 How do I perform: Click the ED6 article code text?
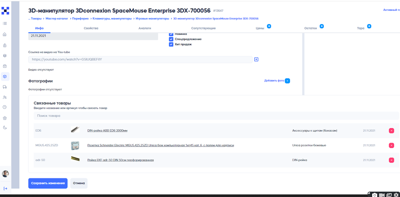tap(38, 131)
